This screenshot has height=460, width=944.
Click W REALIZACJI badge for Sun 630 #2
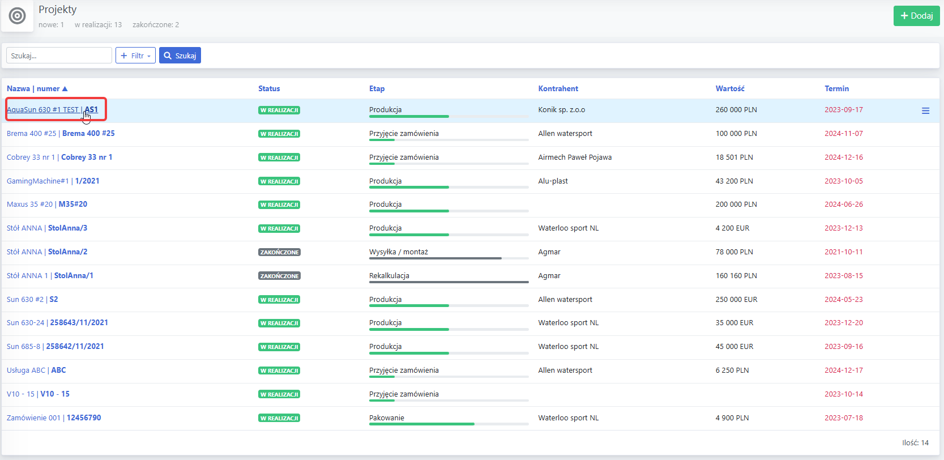coord(279,300)
